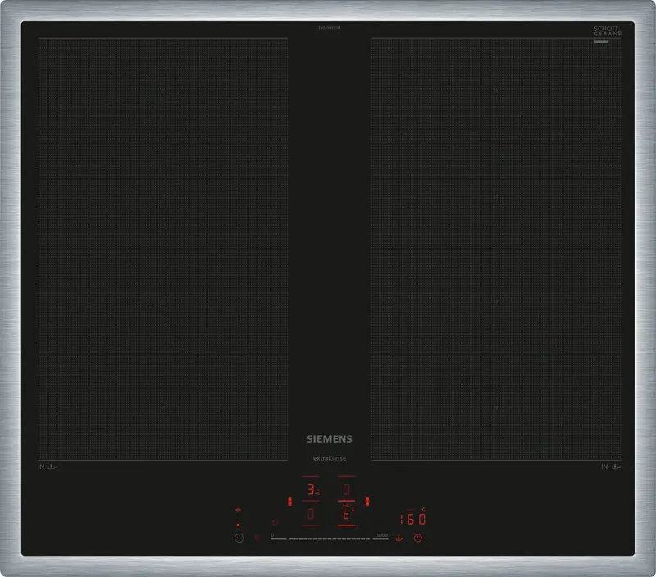
Task: Toggle the right flexZone link indicator
Action: coord(367,501)
